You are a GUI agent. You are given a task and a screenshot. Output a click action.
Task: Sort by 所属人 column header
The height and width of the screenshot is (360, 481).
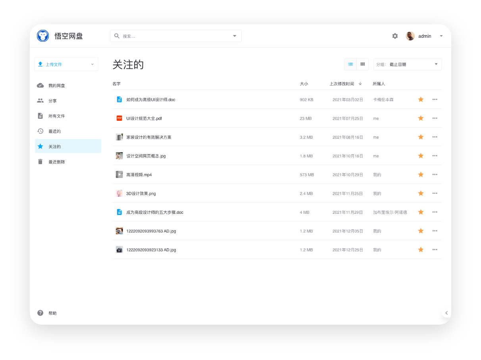point(379,84)
